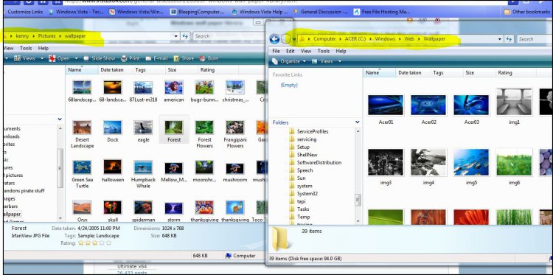
Task: Open Help menu in Wallpaper window
Action: [341, 51]
